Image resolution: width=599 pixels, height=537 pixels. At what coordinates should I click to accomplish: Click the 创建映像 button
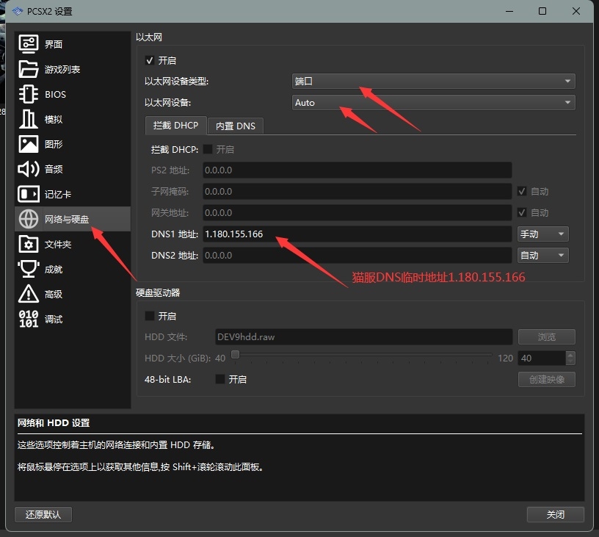coord(547,379)
